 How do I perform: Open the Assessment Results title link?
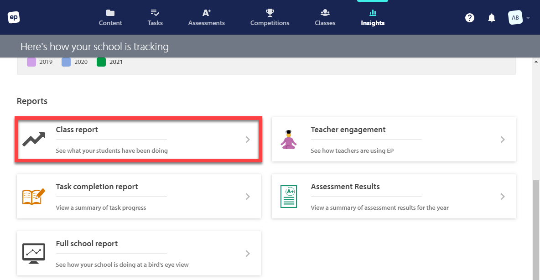pyautogui.click(x=345, y=187)
